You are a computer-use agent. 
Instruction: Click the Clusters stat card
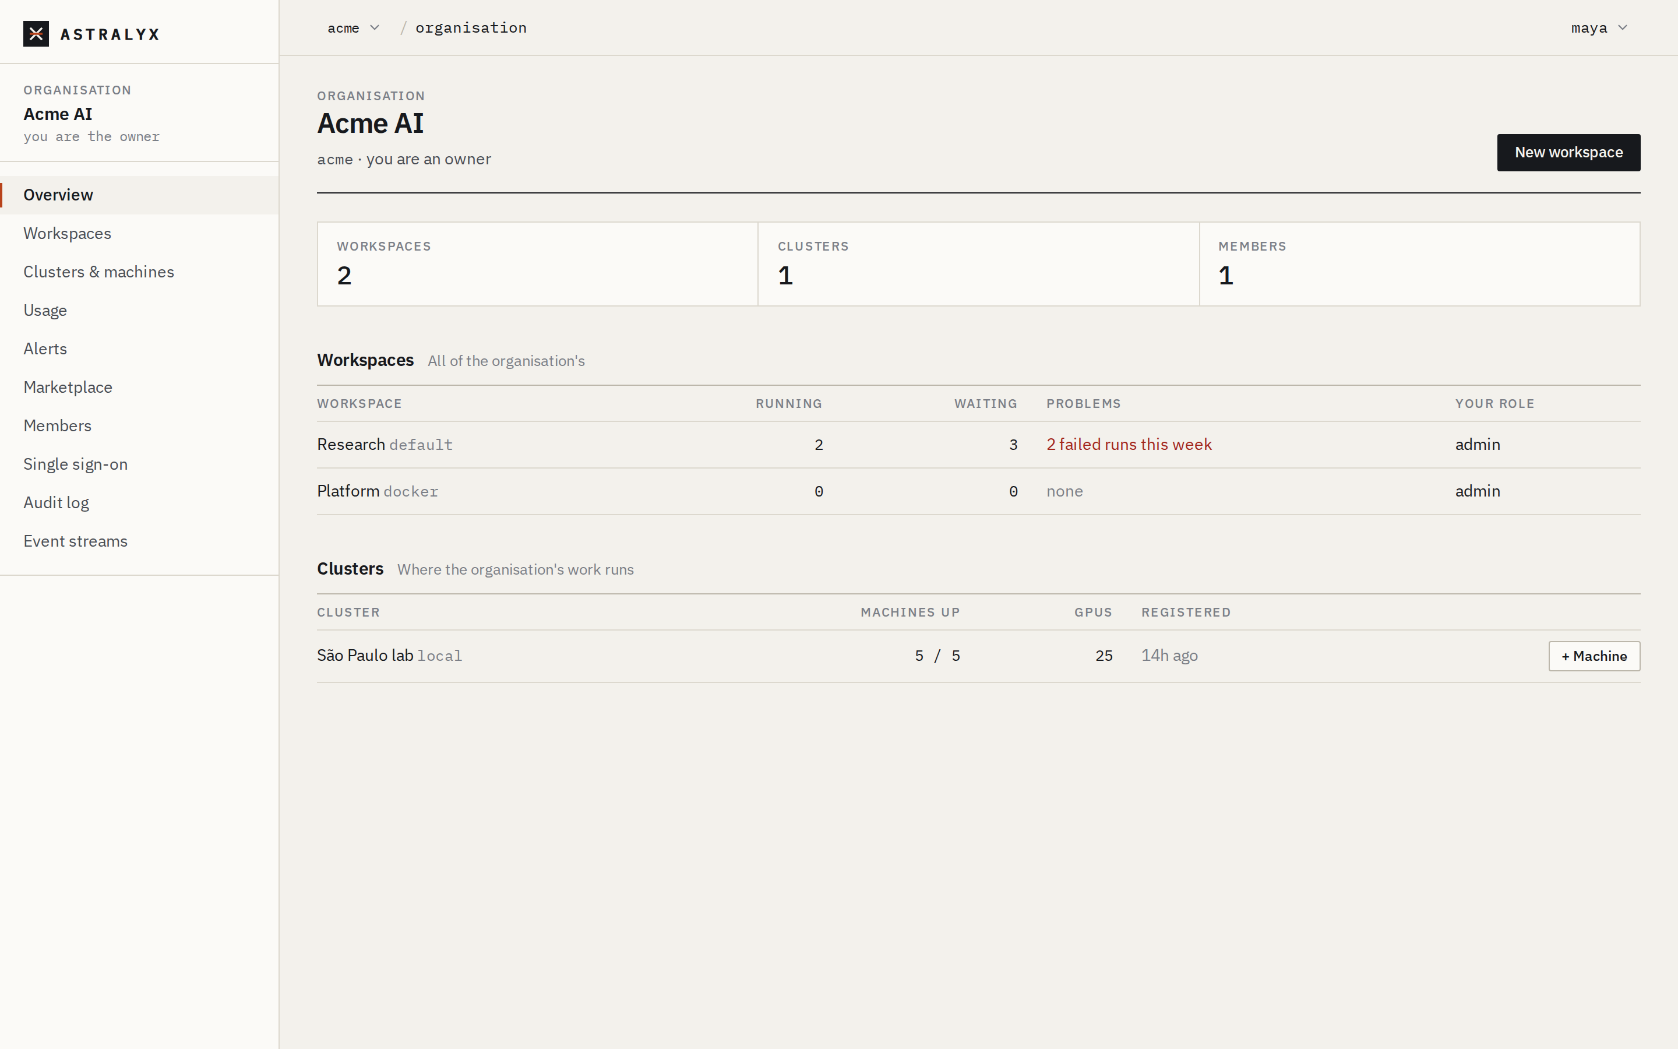point(978,263)
